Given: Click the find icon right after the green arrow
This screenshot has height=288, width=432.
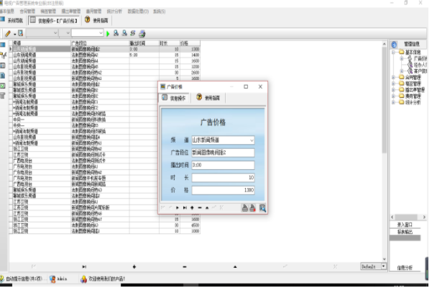Looking at the screenshot, I should 116,33.
